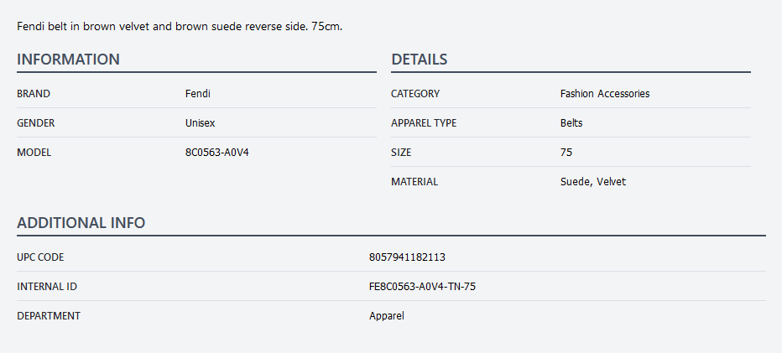This screenshot has height=353, width=782.
Task: Click the MODEL row label
Action: point(34,153)
